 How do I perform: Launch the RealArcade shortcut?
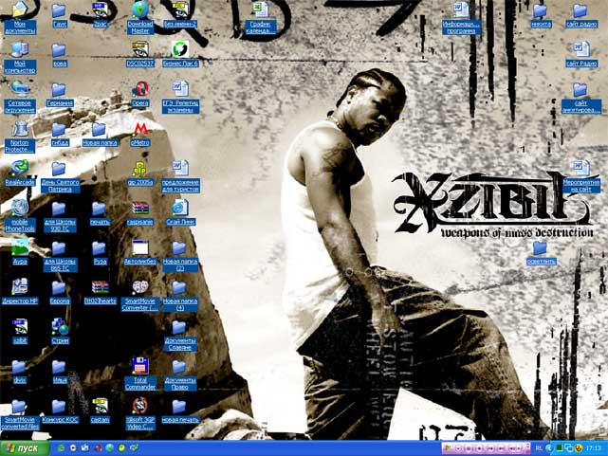(x=19, y=169)
